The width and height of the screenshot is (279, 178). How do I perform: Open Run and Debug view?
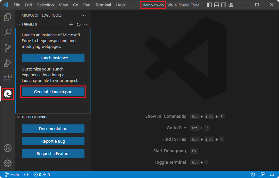[x=8, y=63]
